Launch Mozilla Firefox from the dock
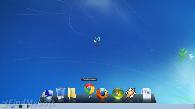Image resolution: width=195 pixels, height=109 pixels. point(102,93)
